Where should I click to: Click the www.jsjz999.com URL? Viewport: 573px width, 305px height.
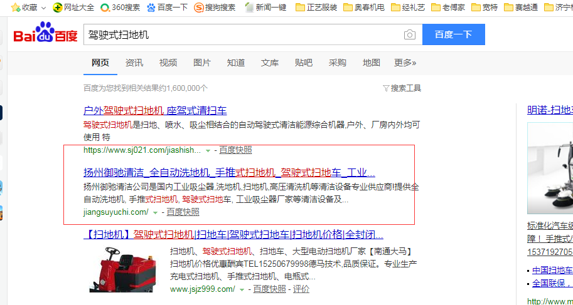click(203, 289)
